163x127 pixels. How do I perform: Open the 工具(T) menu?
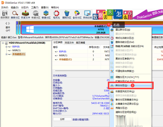35,7
